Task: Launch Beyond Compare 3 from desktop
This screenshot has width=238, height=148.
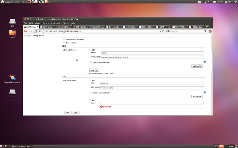Action: pyautogui.click(x=13, y=79)
